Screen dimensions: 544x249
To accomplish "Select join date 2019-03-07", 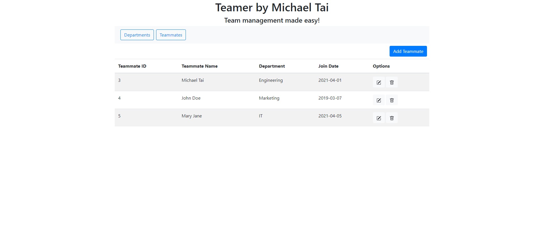I will pos(330,98).
